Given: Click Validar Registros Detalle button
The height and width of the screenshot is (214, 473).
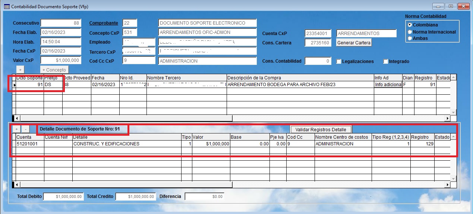Looking at the screenshot, I should (321, 129).
